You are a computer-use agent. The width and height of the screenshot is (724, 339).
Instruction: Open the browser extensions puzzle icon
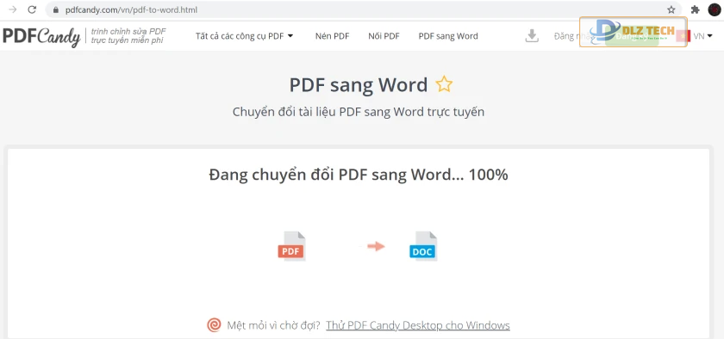695,9
